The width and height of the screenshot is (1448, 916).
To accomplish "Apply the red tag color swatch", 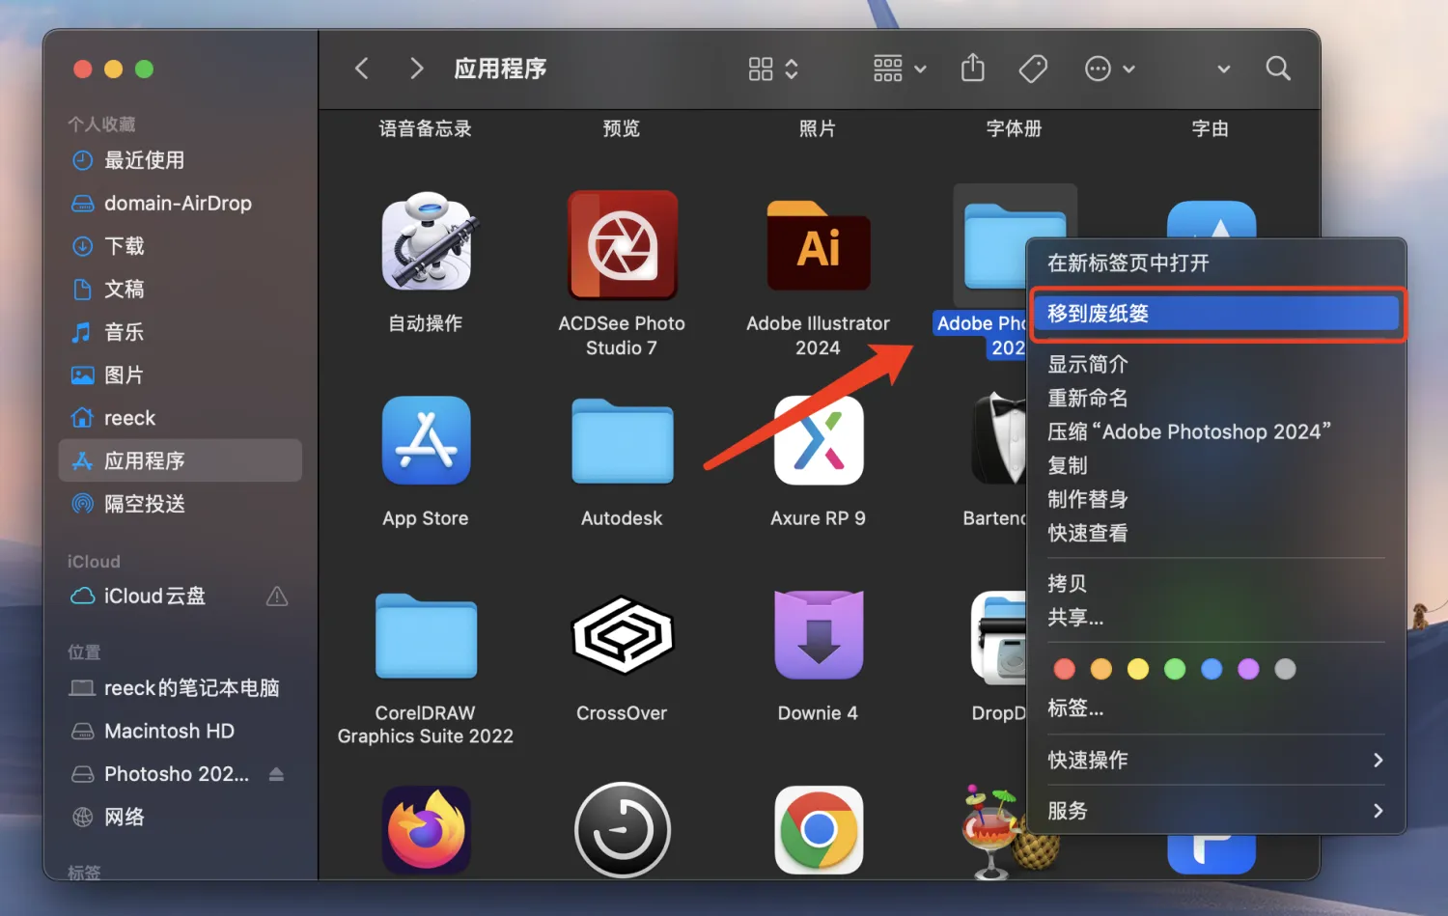I will pyautogui.click(x=1064, y=668).
